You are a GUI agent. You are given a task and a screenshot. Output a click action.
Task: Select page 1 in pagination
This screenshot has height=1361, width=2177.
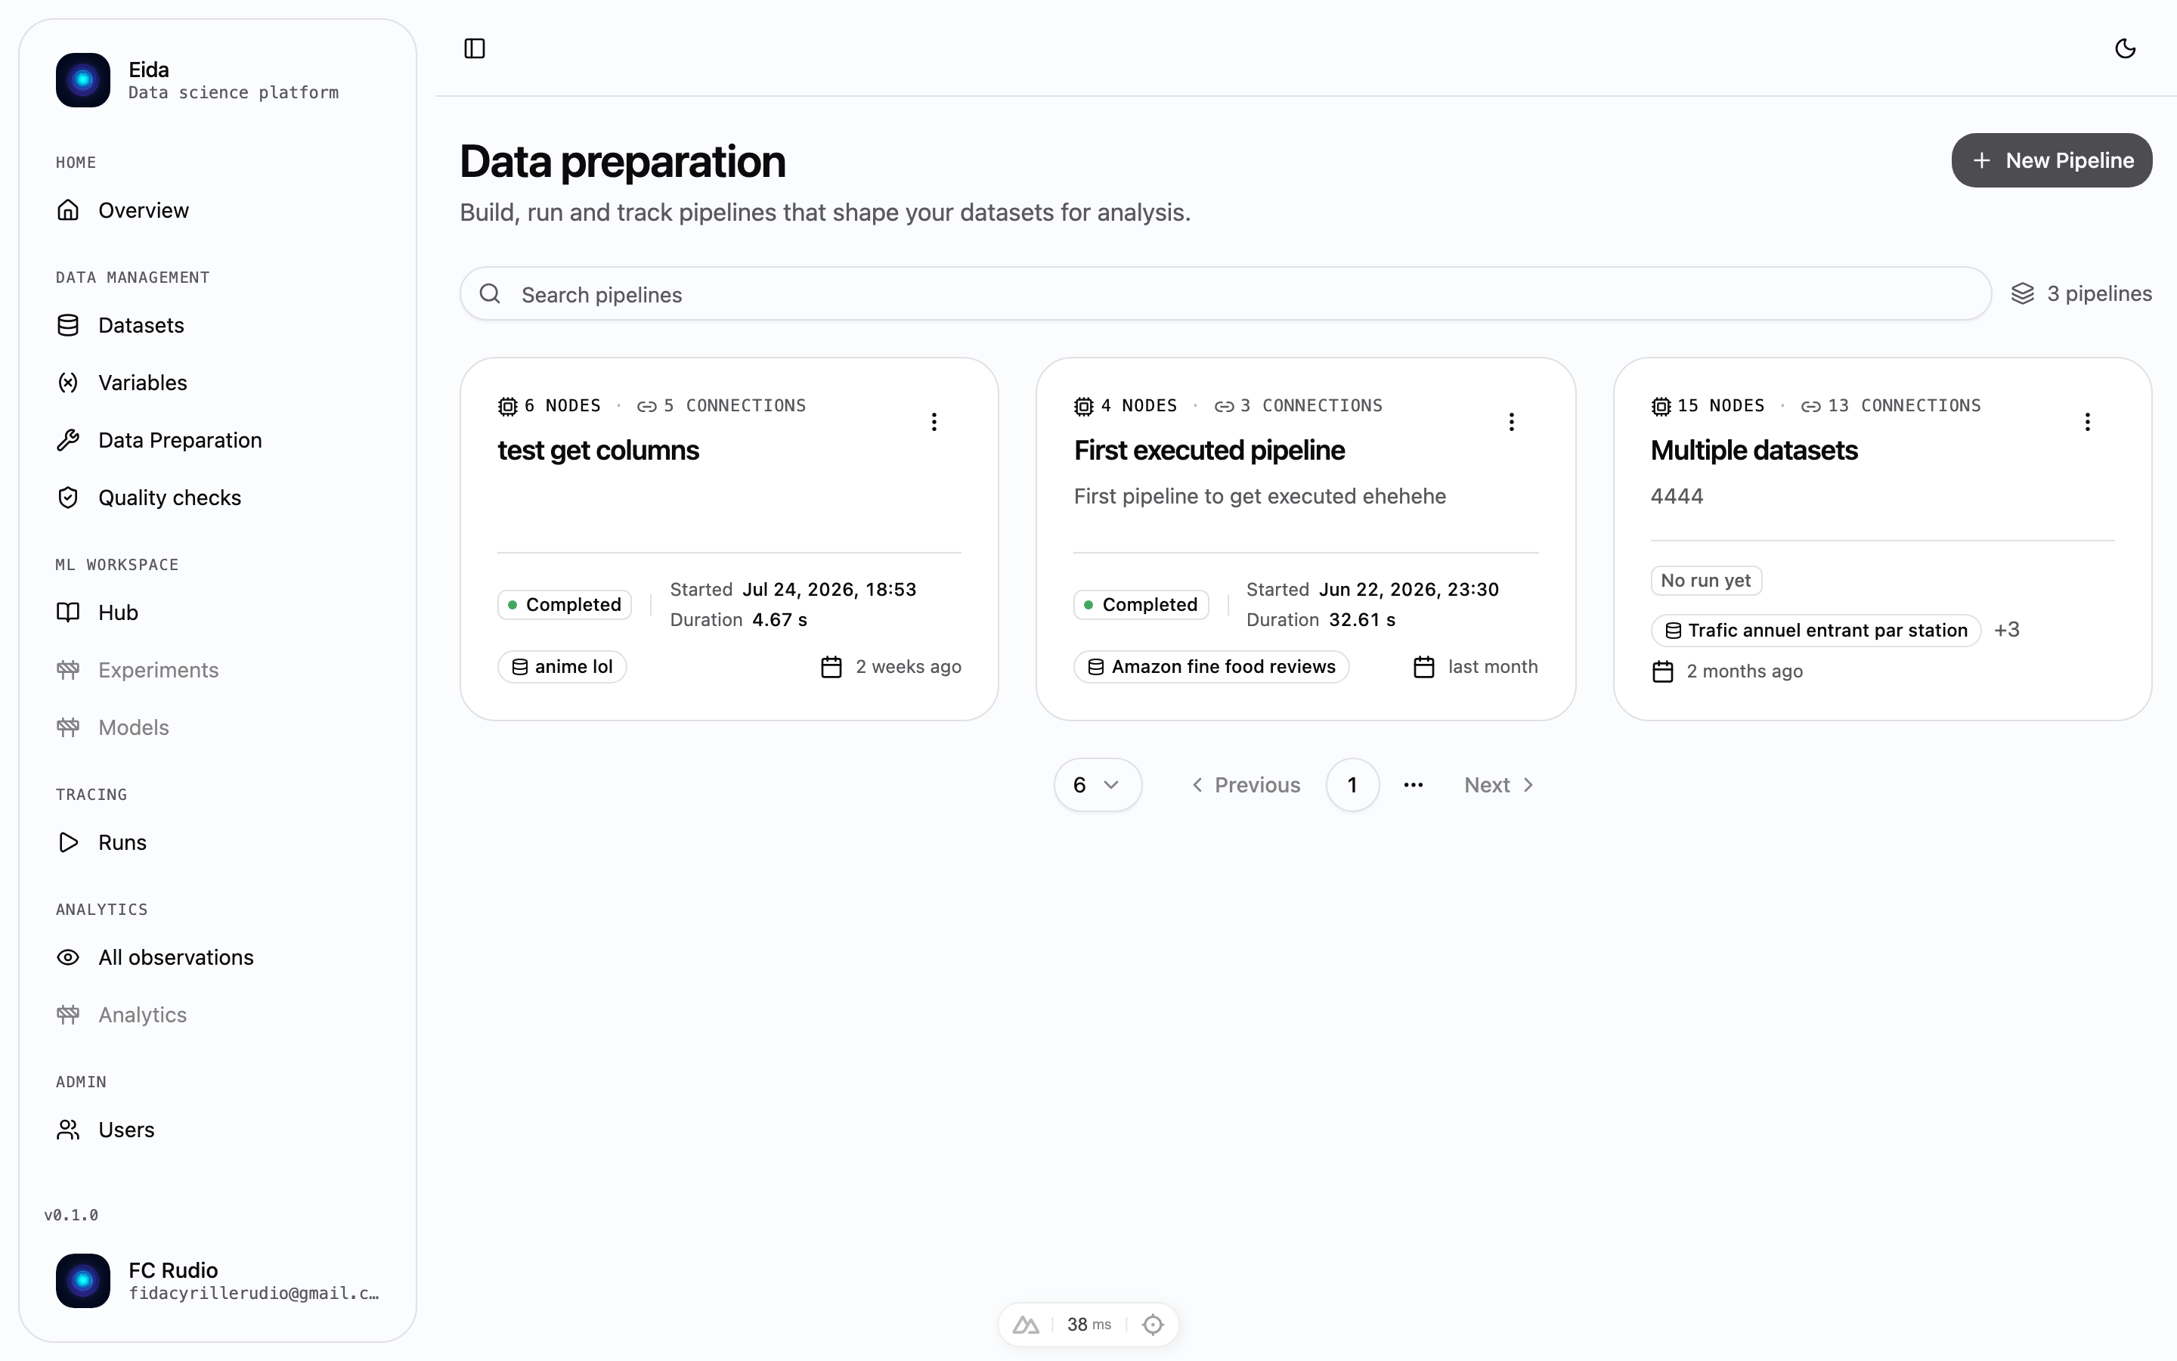click(1352, 785)
